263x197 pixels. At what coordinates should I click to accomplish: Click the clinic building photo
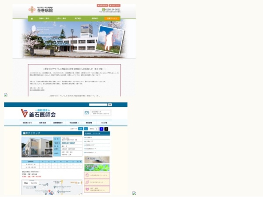37,147
